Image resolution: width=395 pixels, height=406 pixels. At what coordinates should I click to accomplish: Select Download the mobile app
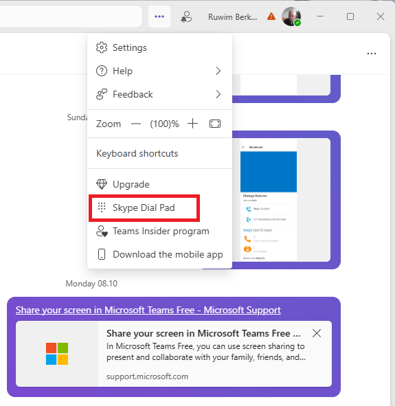(159, 255)
